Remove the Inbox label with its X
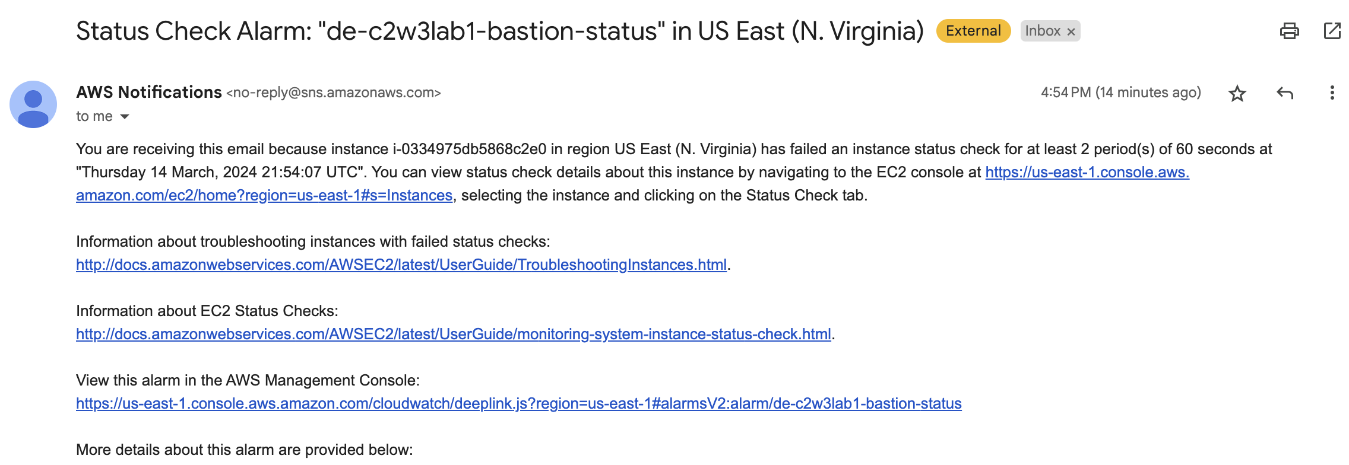The height and width of the screenshot is (465, 1349). point(1071,32)
